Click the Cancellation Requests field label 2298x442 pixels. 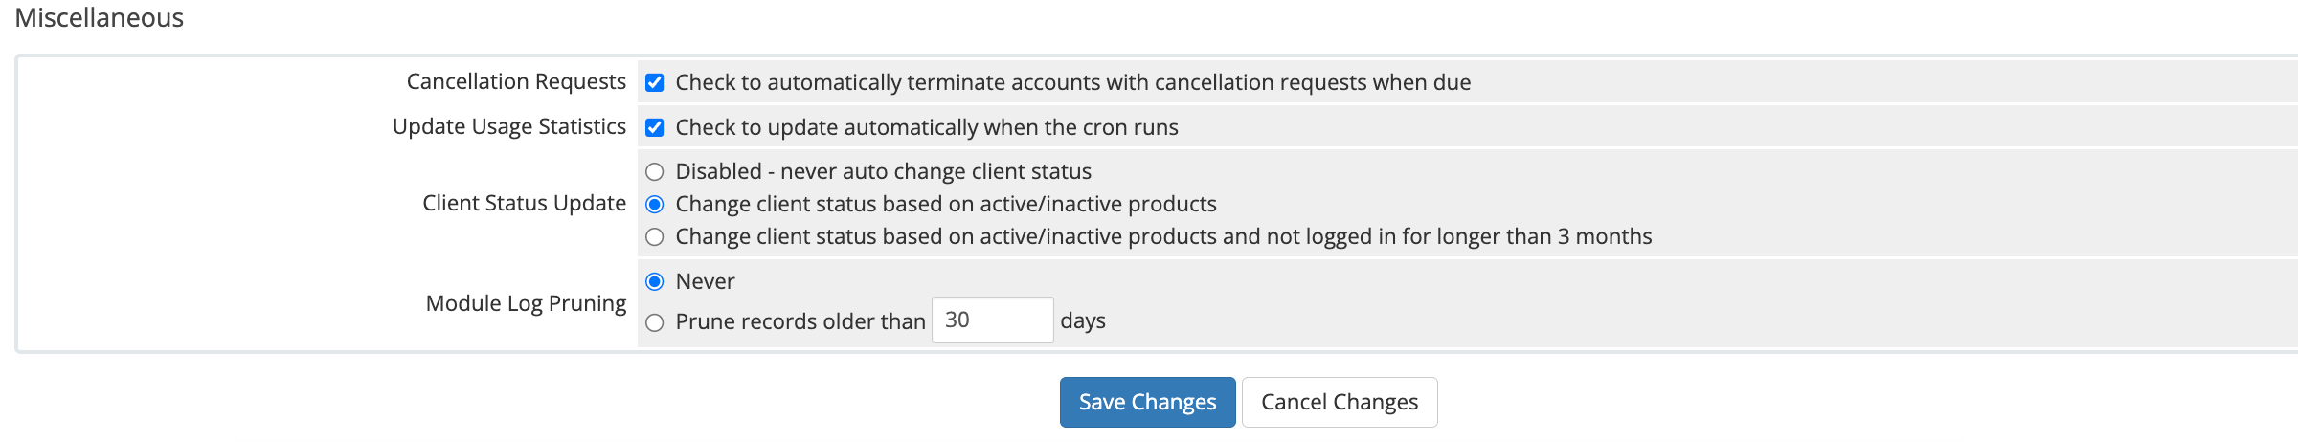pos(516,81)
